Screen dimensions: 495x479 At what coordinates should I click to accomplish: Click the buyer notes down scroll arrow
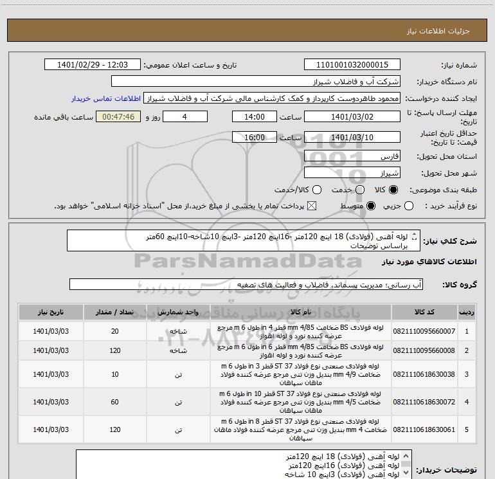point(406,473)
